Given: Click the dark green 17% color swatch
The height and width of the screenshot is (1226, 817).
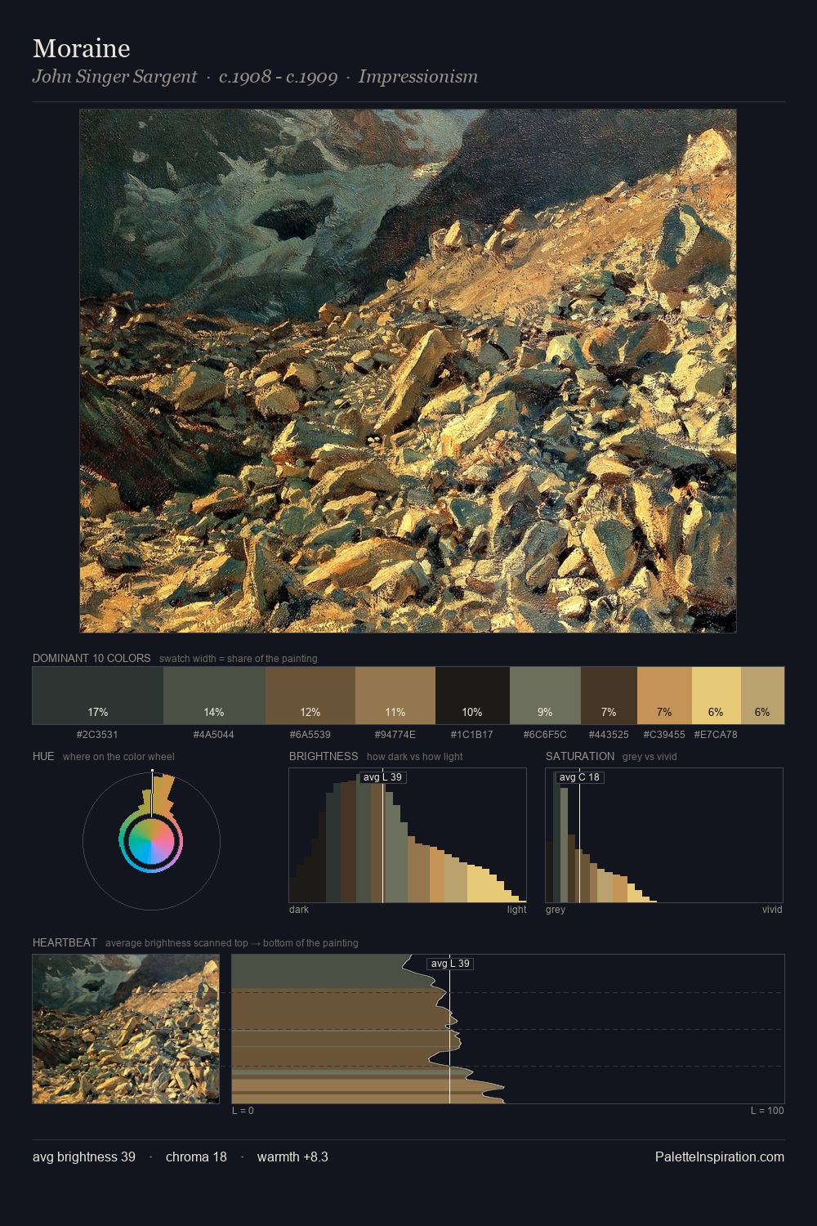Looking at the screenshot, I should tap(98, 696).
